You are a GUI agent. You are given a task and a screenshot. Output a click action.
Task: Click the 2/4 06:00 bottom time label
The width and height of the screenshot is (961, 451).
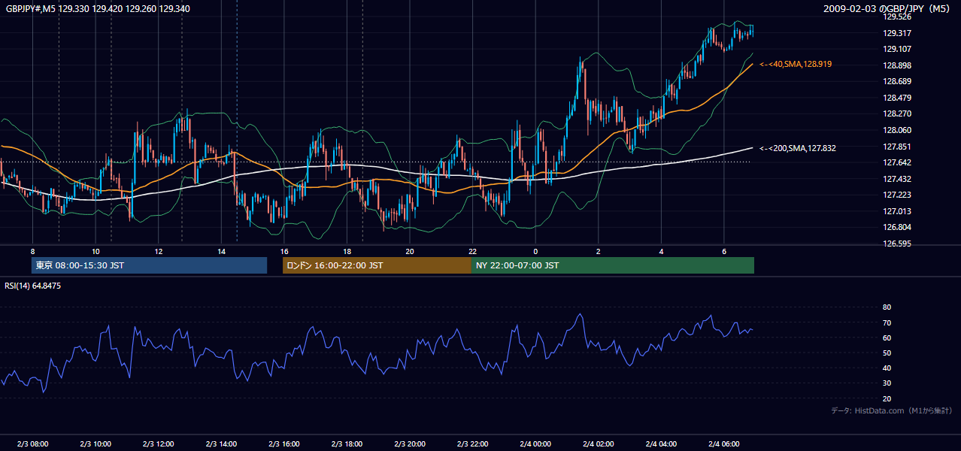pos(724,444)
